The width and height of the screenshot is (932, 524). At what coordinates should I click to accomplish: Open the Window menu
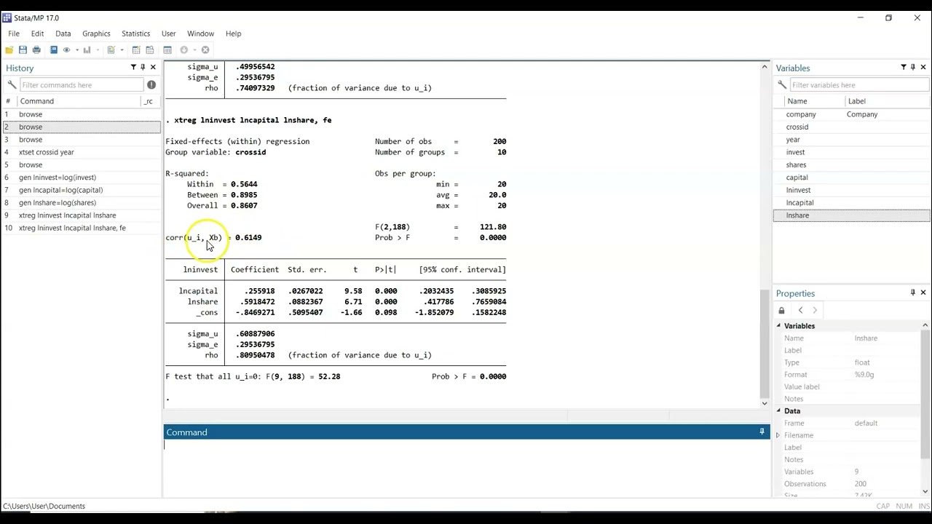(x=200, y=33)
